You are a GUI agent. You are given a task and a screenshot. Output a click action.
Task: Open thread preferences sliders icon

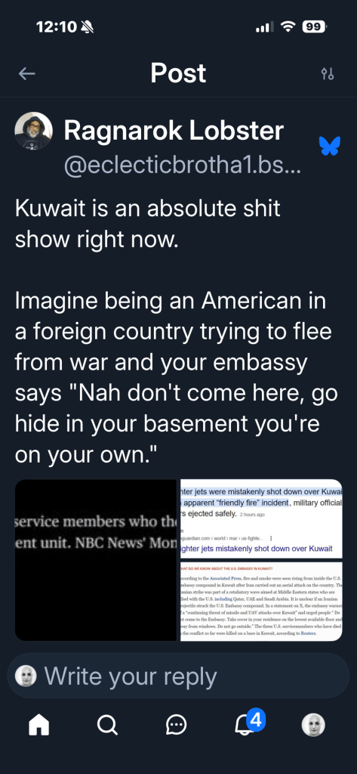click(328, 74)
